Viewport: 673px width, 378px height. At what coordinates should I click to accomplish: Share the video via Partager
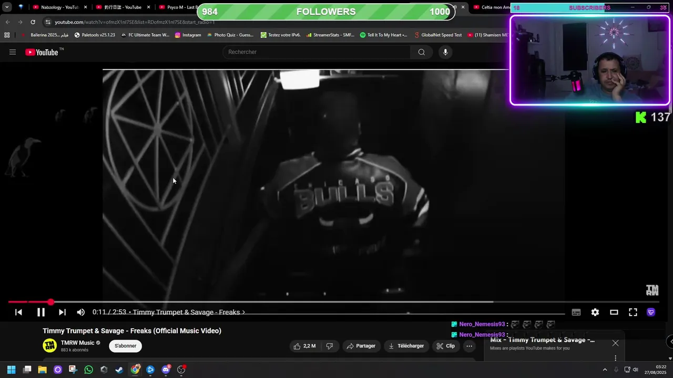click(x=361, y=346)
